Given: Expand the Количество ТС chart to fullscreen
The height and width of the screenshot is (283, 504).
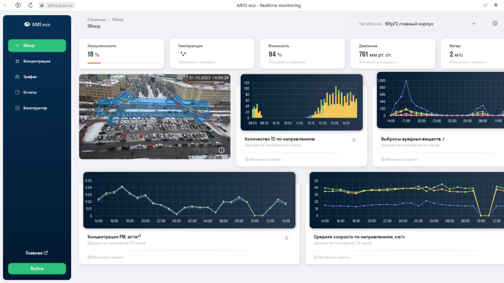Looking at the screenshot, I should click(353, 140).
